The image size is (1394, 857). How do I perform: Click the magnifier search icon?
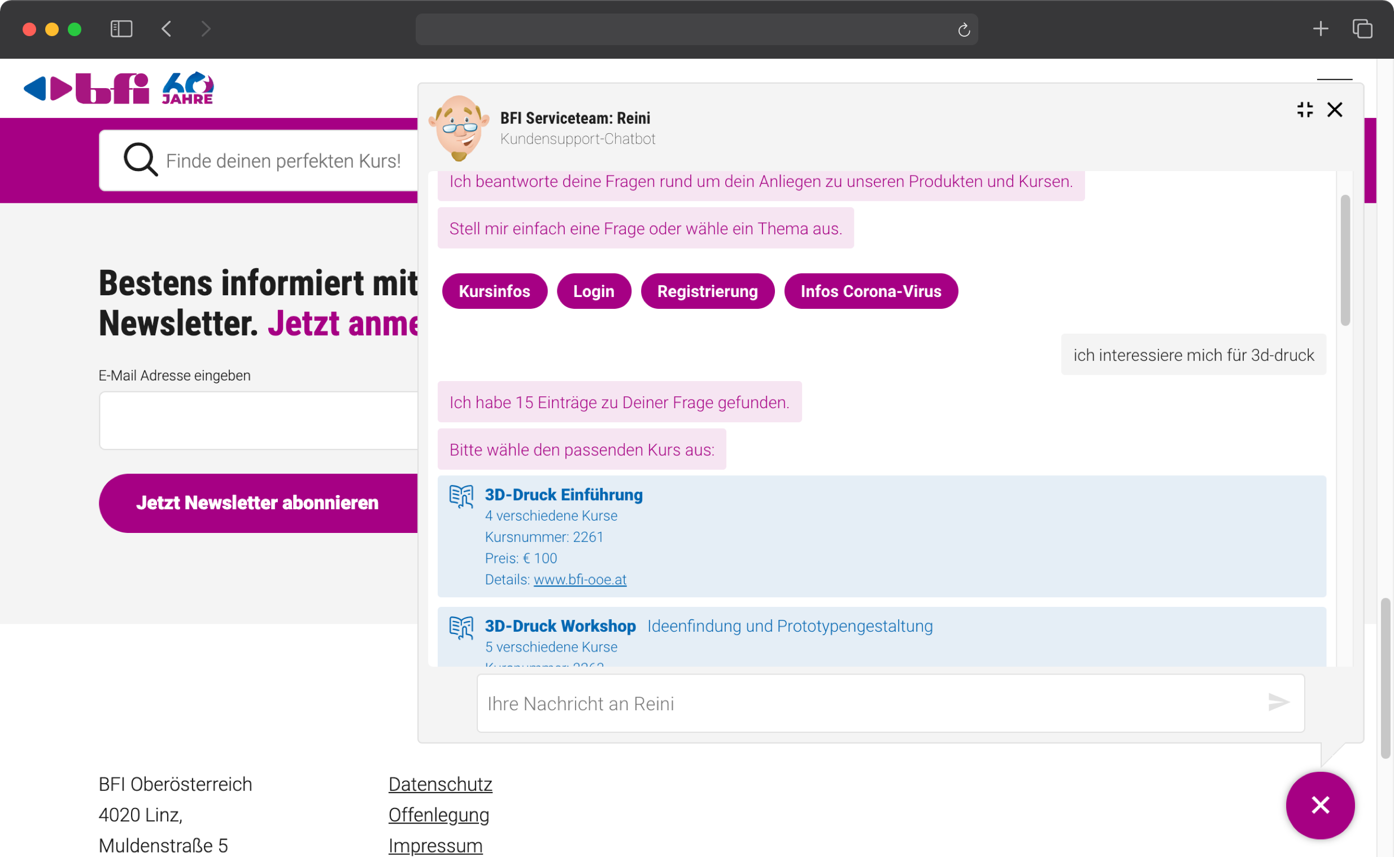coord(140,160)
